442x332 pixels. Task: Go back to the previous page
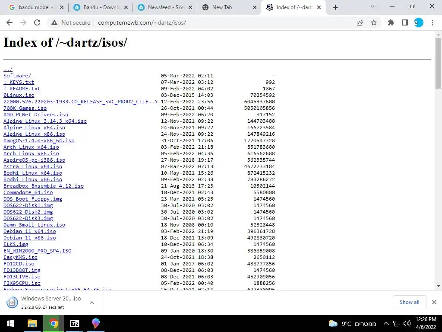(x=9, y=22)
